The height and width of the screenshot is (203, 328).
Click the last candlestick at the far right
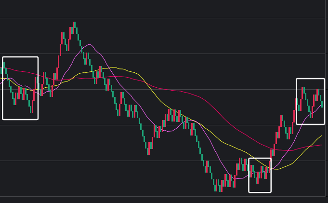(x=322, y=103)
